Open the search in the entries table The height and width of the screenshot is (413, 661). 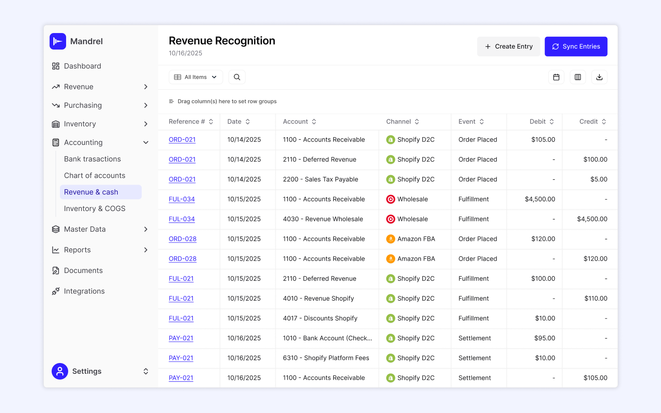(237, 77)
